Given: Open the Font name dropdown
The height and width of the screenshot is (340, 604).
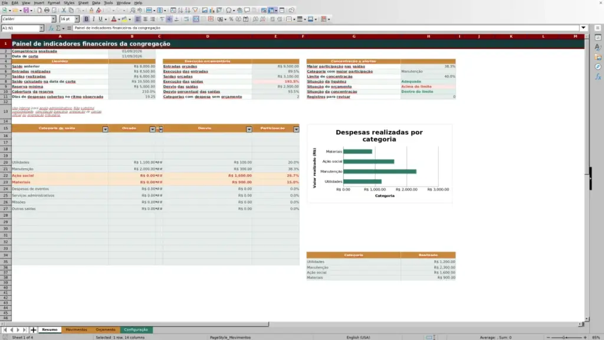Looking at the screenshot, I should pyautogui.click(x=54, y=19).
